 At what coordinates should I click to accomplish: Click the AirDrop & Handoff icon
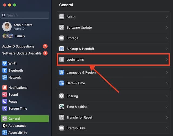pos(62,49)
